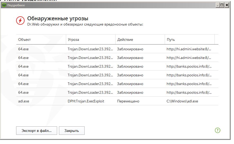The image size is (234, 144).
Task: Close the window with the X button
Action: (x=227, y=5)
